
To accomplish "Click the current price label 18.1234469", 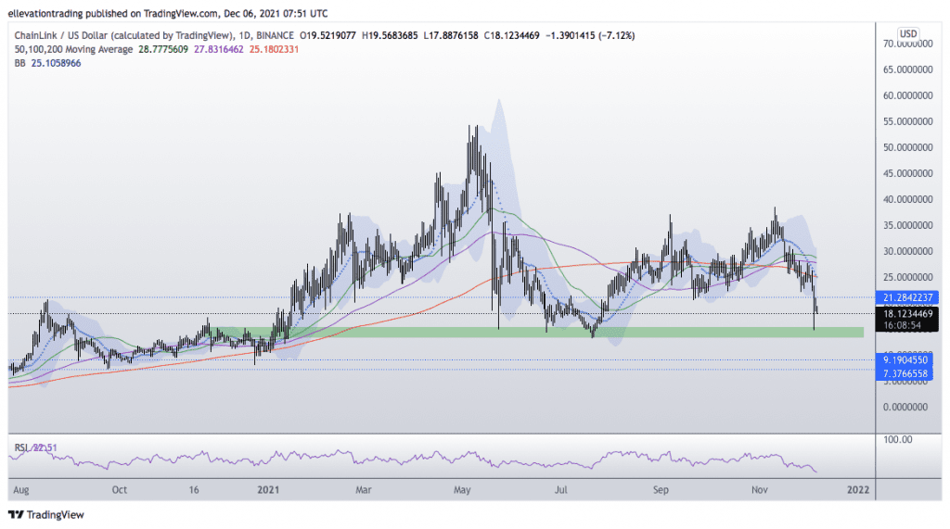I will [x=907, y=313].
